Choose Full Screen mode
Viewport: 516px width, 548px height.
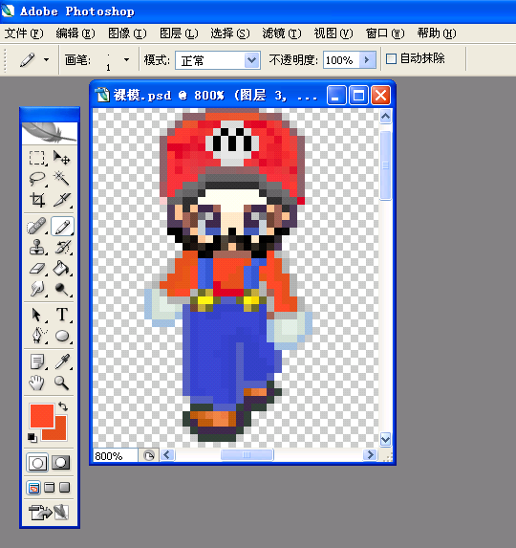[x=65, y=488]
